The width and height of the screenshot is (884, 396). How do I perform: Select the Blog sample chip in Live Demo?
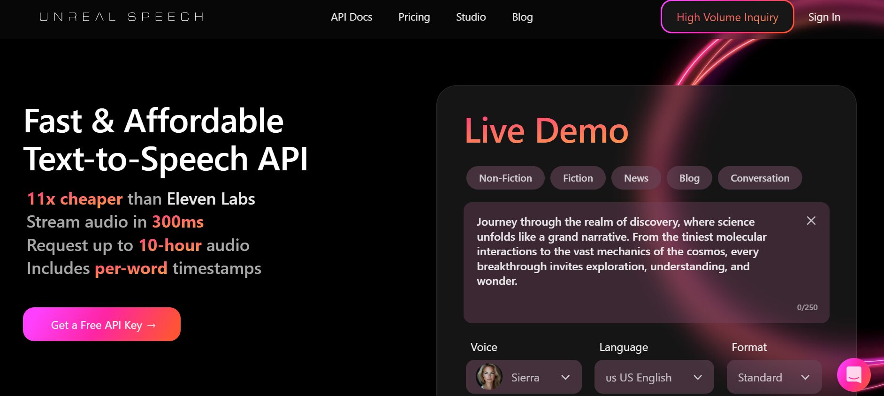click(689, 178)
